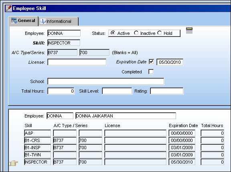The width and height of the screenshot is (231, 172).
Task: Select the B1-TWN skill row
Action: coord(37,155)
